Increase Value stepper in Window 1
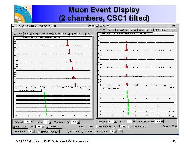 134,121
